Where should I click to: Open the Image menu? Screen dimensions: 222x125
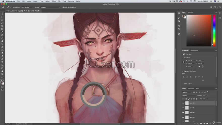(x=29, y=1)
